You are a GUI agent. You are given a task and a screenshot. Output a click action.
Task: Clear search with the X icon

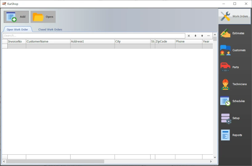pos(189,36)
